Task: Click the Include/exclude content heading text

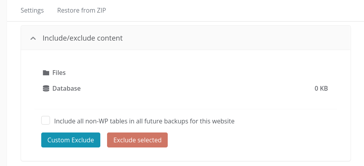Action: 82,38
